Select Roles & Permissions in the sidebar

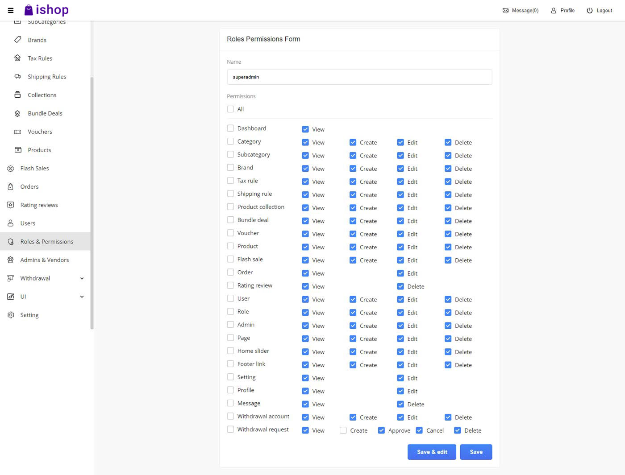[46, 241]
